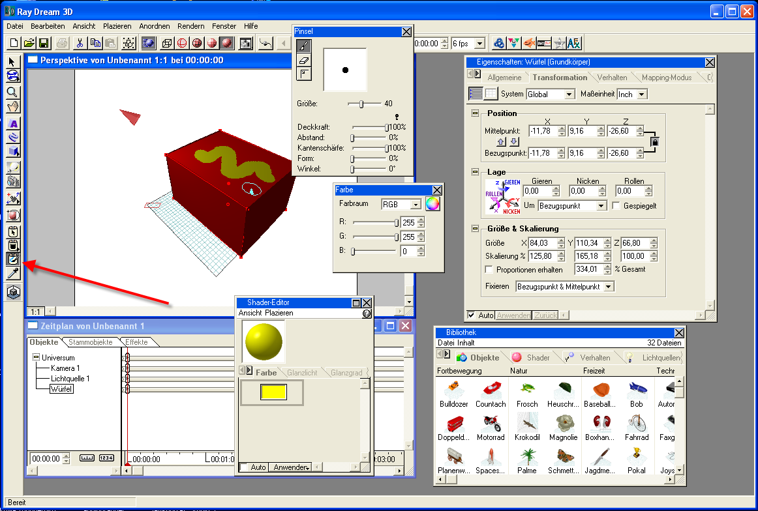Click the B color channel slider

pyautogui.click(x=375, y=251)
